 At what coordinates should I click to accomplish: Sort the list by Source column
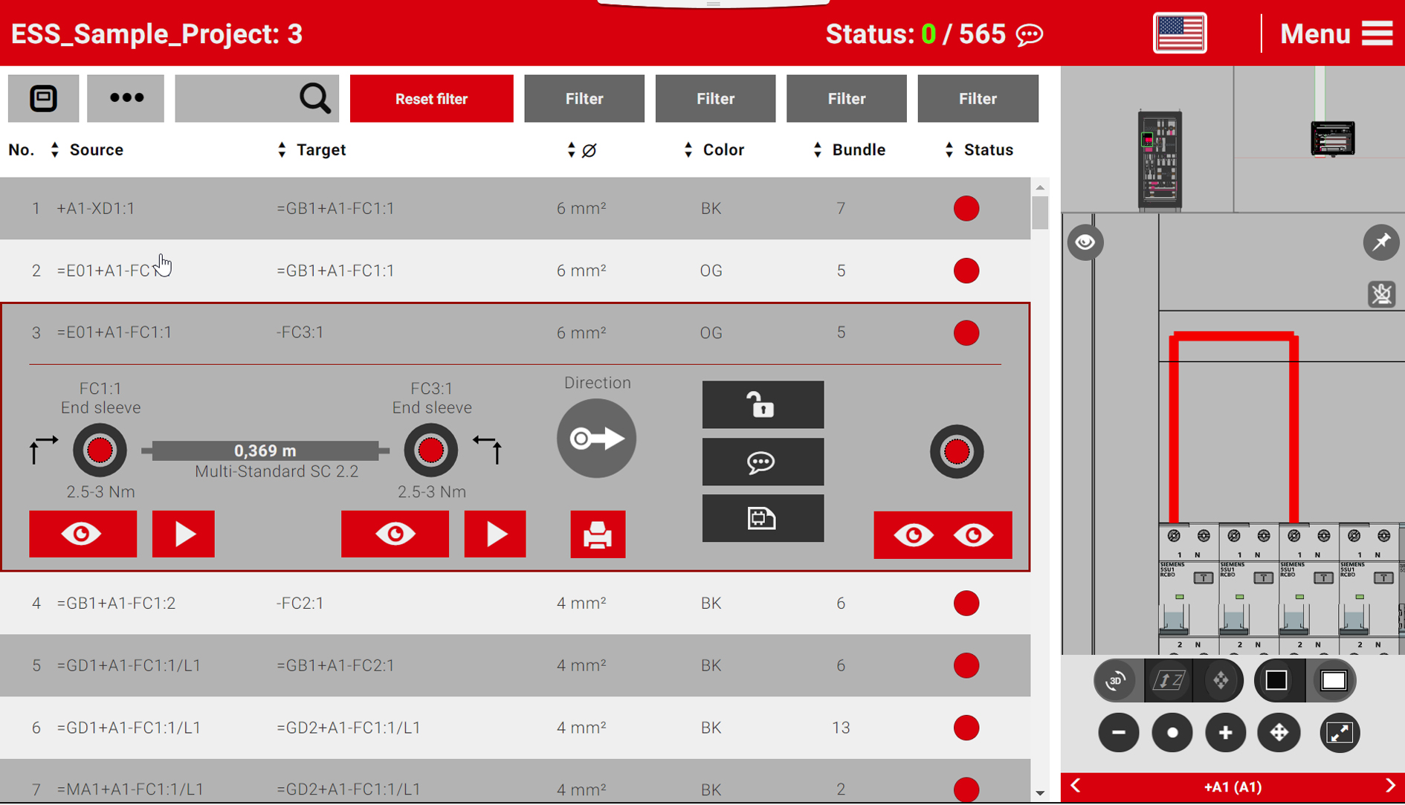pos(55,150)
